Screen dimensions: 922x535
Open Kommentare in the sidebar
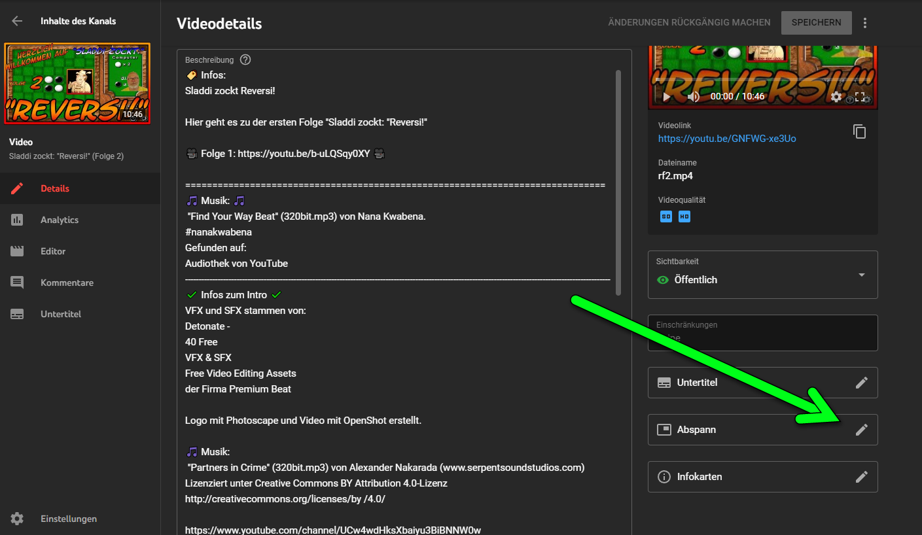[67, 283]
